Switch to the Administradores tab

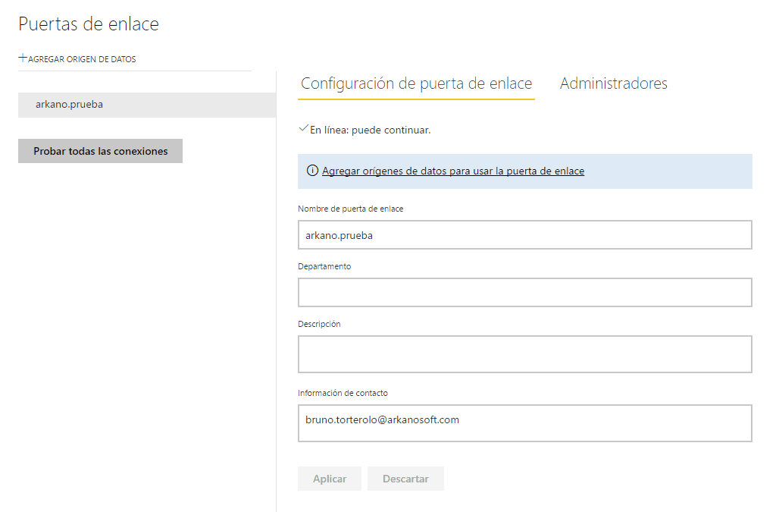click(x=614, y=83)
